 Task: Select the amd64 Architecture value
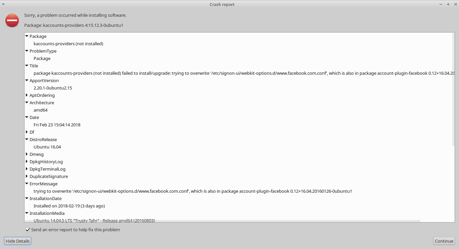[x=40, y=110]
